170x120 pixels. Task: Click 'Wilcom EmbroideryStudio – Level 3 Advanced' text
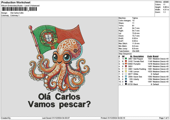tap(20, 6)
